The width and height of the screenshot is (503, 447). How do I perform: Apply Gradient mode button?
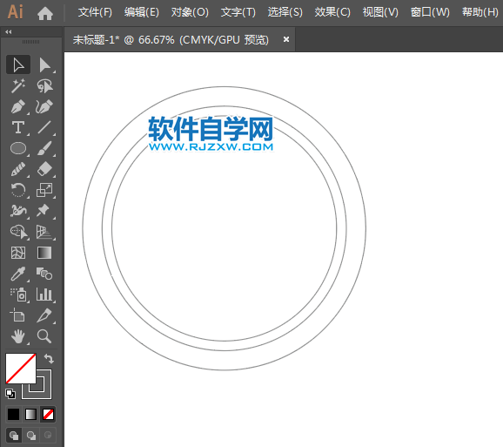[x=30, y=414]
